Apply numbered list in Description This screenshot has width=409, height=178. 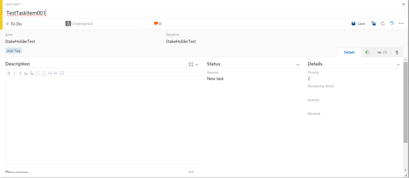44,73
